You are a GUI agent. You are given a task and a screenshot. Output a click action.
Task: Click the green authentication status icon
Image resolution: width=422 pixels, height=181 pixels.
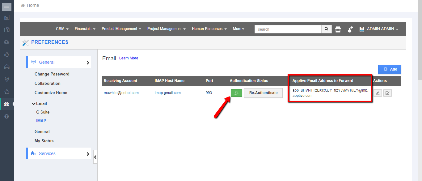pos(236,93)
